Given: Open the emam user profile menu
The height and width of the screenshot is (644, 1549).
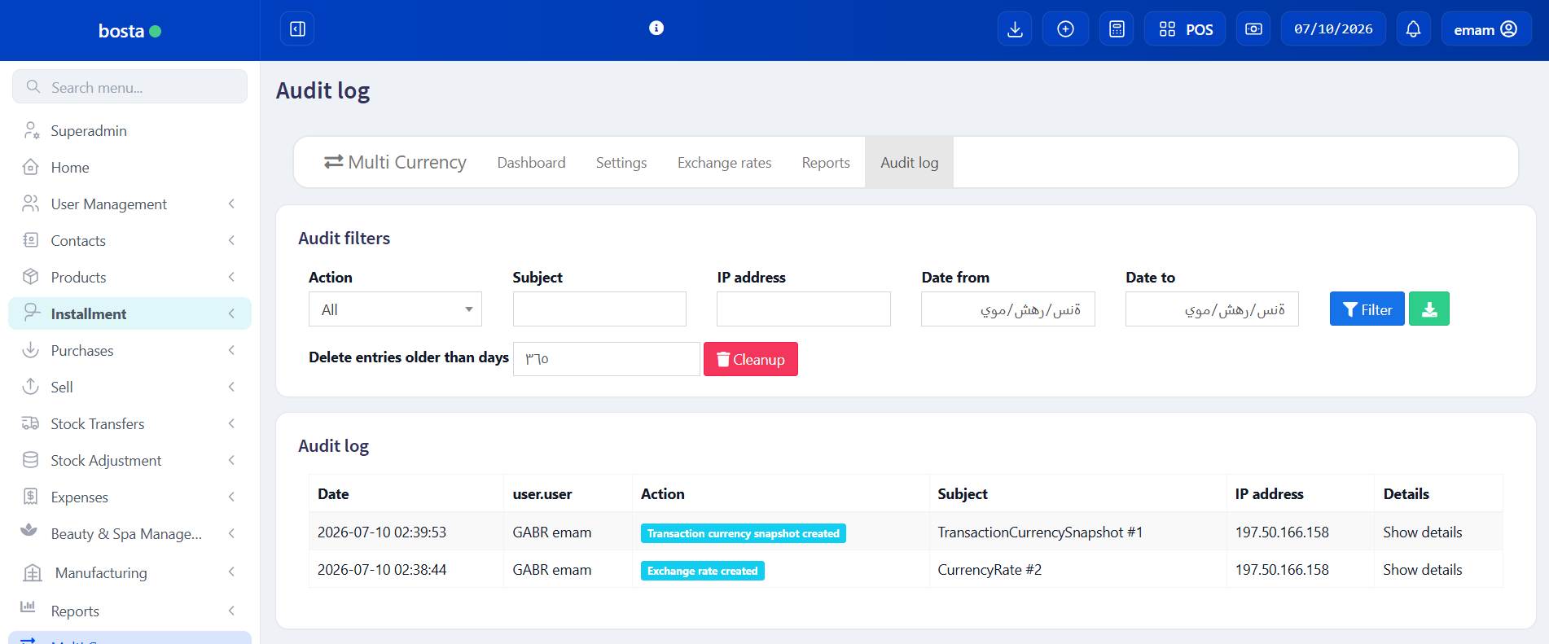Looking at the screenshot, I should tap(1486, 29).
